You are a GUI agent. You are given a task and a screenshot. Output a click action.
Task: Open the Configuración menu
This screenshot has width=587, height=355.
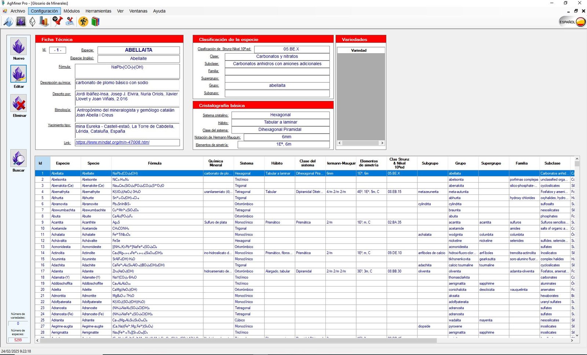(x=44, y=11)
